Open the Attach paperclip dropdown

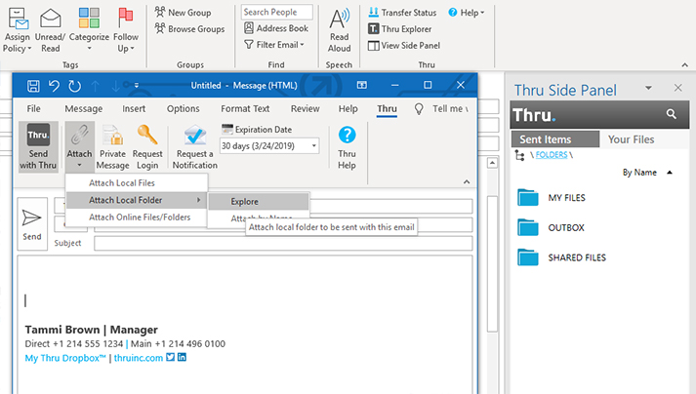click(x=79, y=147)
